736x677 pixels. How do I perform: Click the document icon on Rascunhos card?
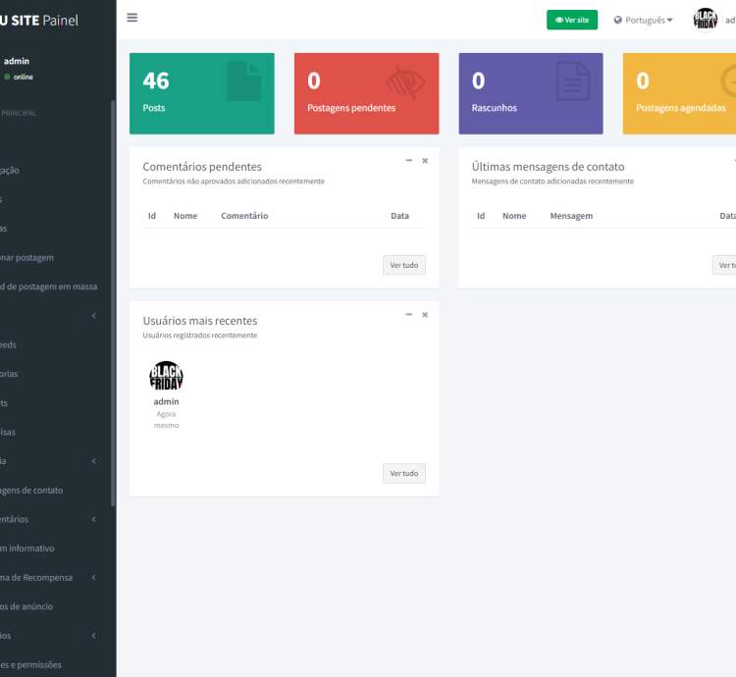coord(573,81)
